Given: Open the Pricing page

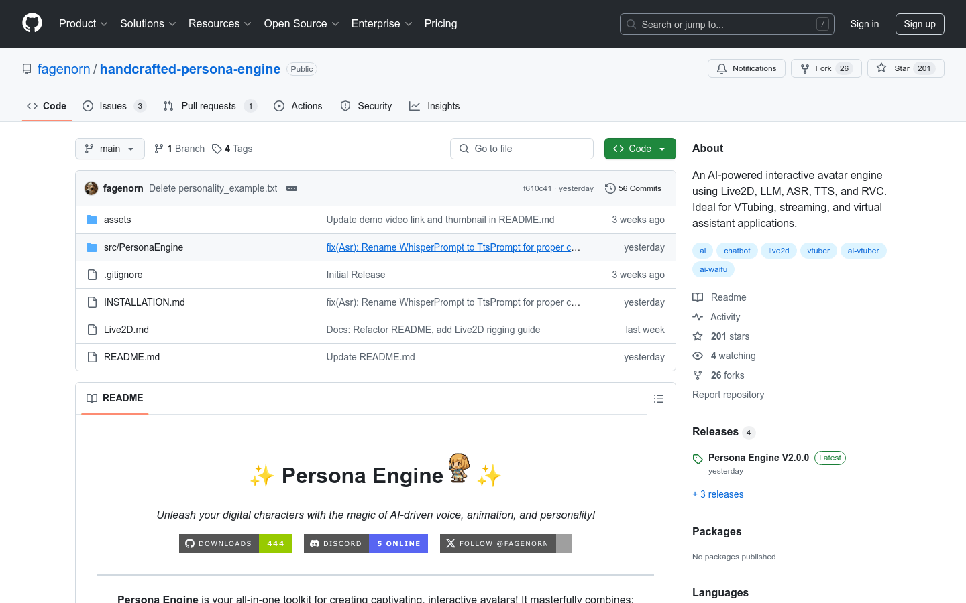Looking at the screenshot, I should pos(441,23).
